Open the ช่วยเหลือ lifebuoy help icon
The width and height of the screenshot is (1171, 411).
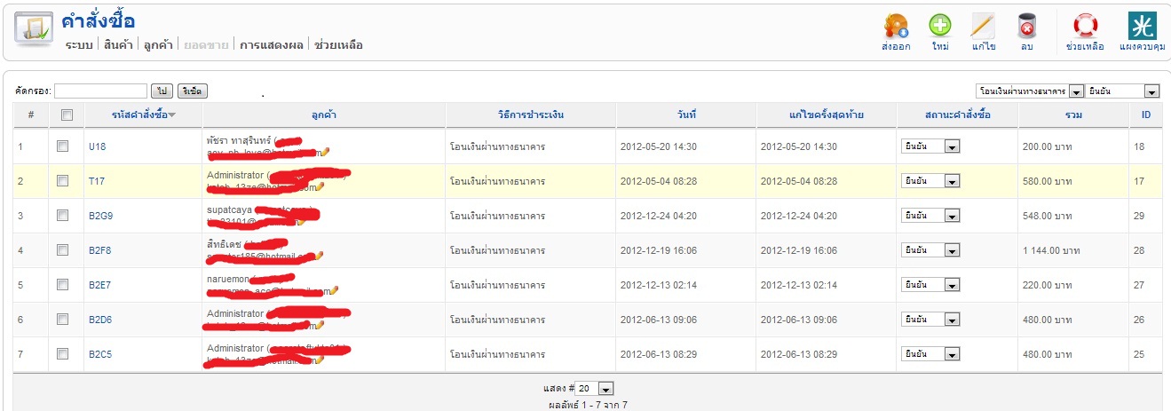tap(1085, 26)
